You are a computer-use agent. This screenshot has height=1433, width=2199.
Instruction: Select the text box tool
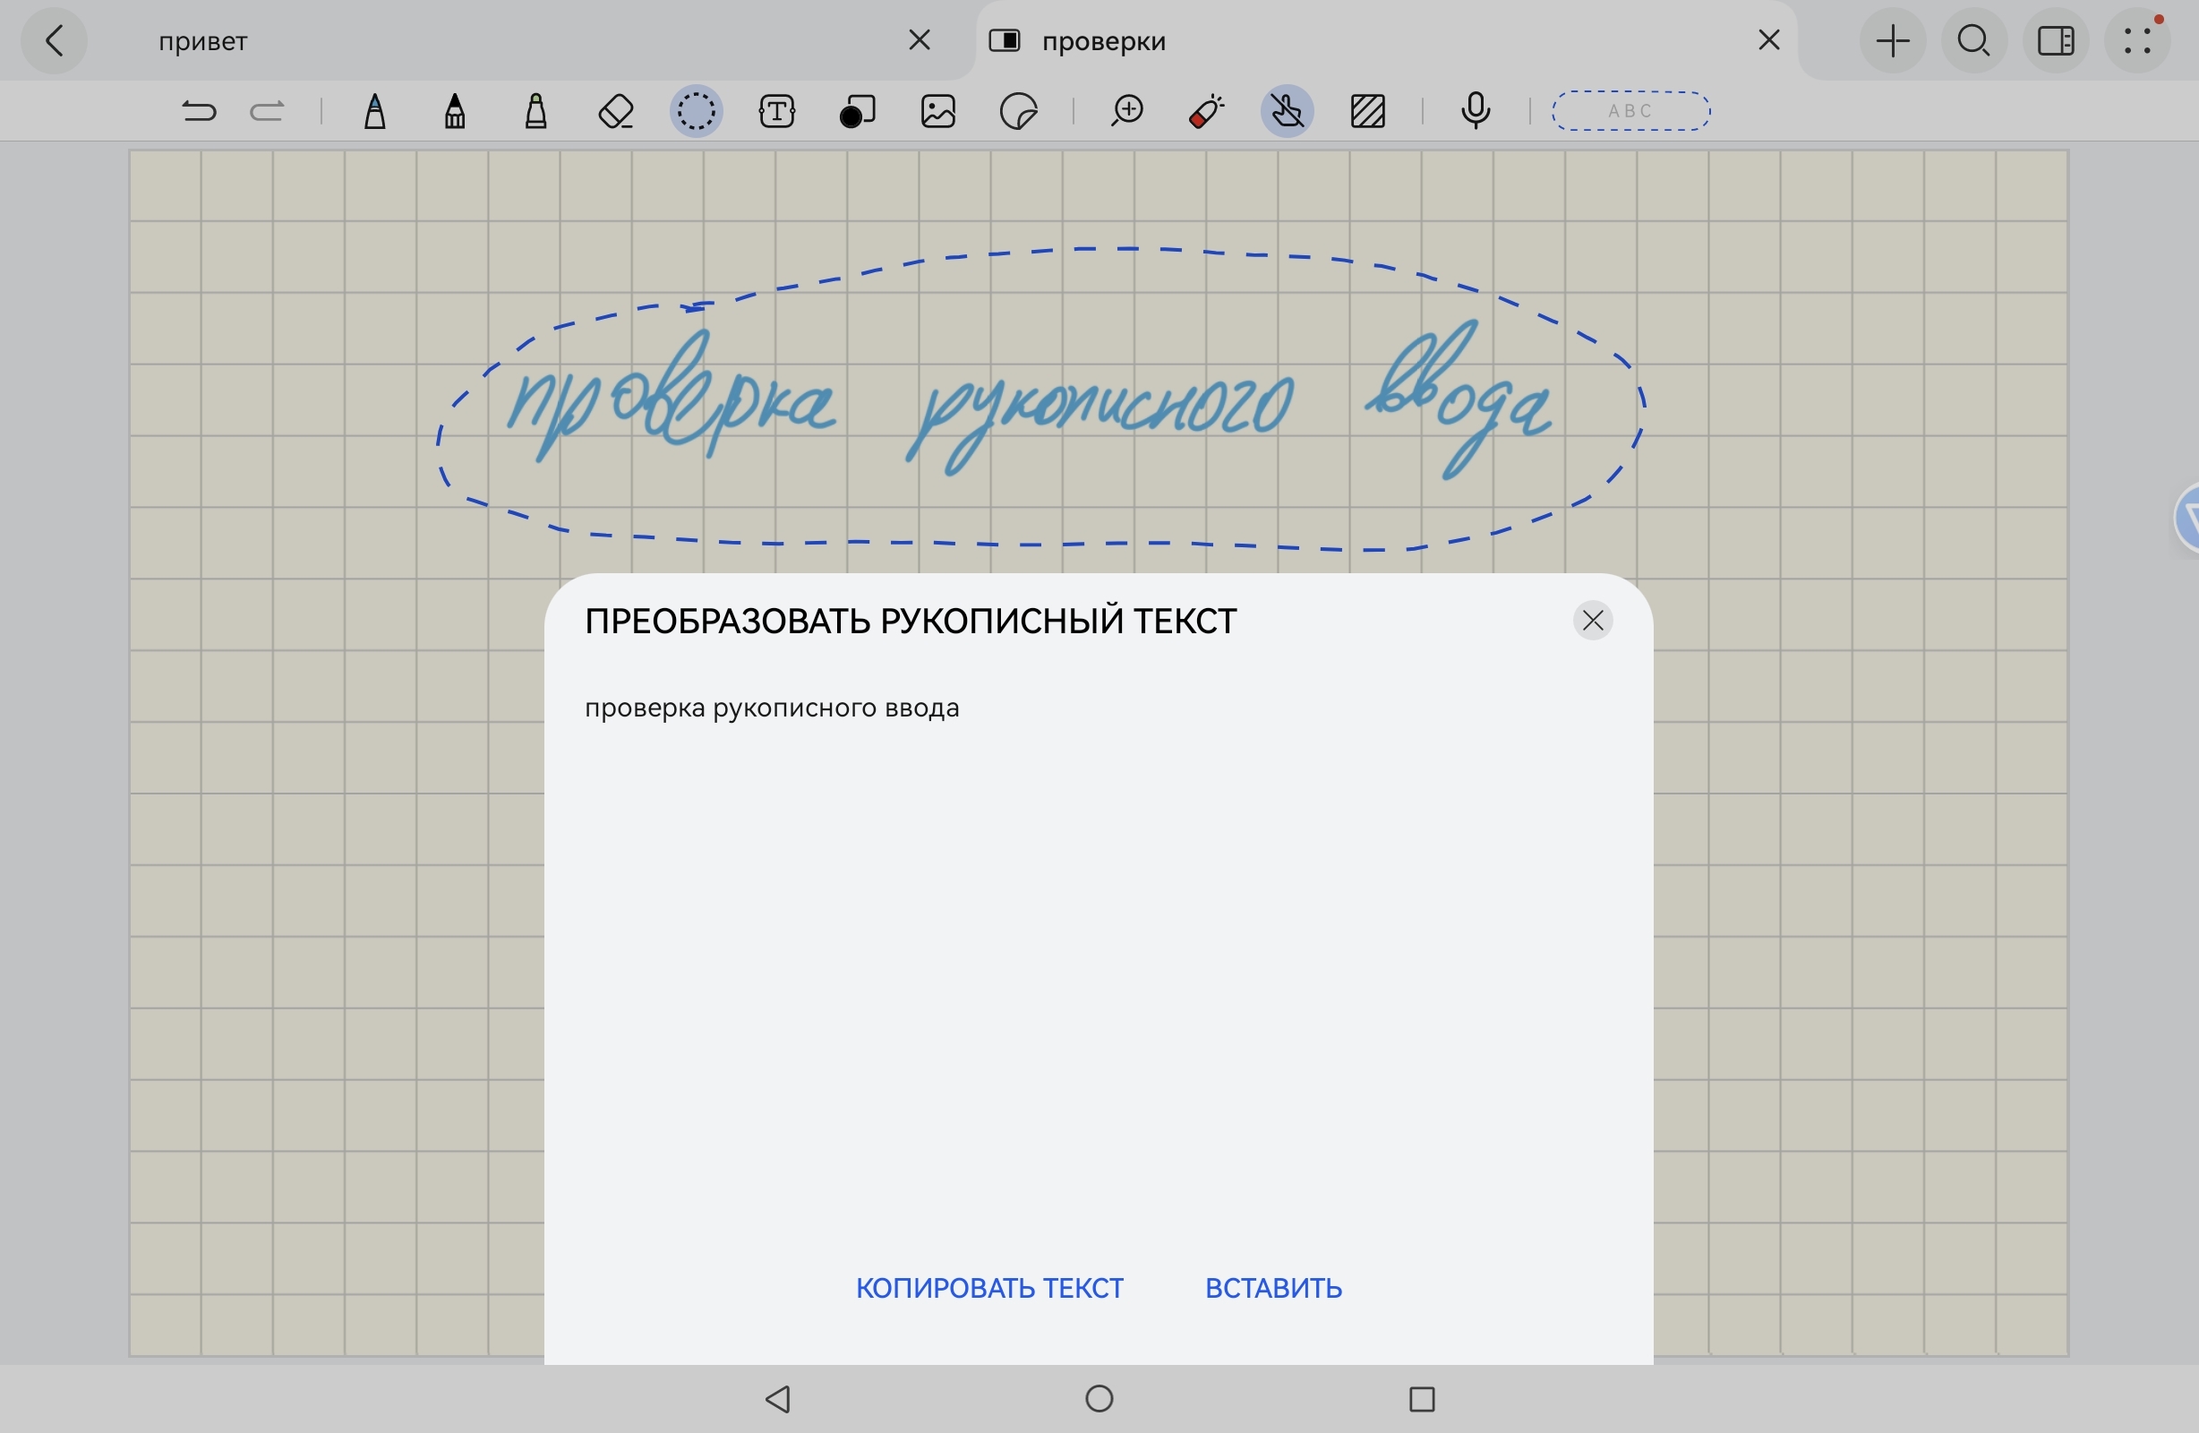777,112
